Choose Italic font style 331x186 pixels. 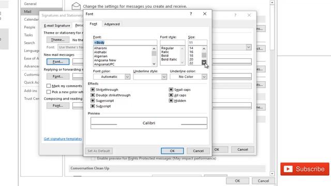point(165,52)
